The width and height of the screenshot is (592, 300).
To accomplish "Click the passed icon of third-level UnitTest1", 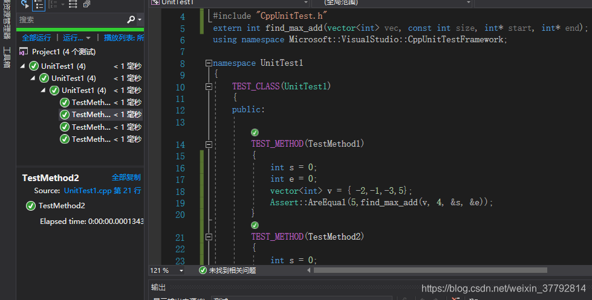I will (54, 90).
